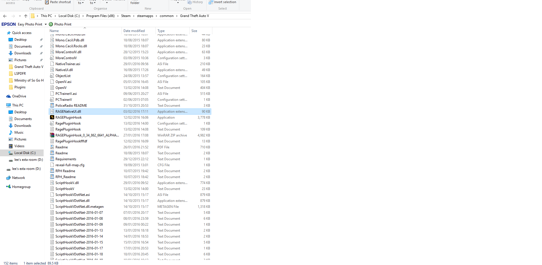
Task: Select the MoreControlV.dll file name
Action: [69, 52]
